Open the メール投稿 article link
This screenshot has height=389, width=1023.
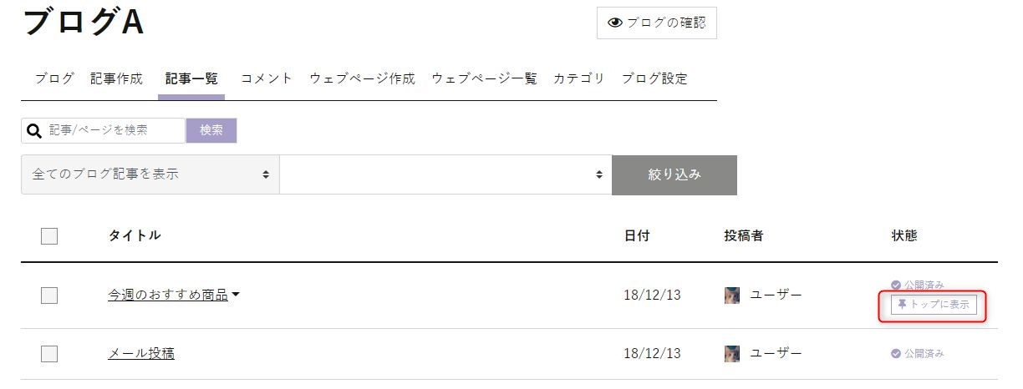pos(141,354)
